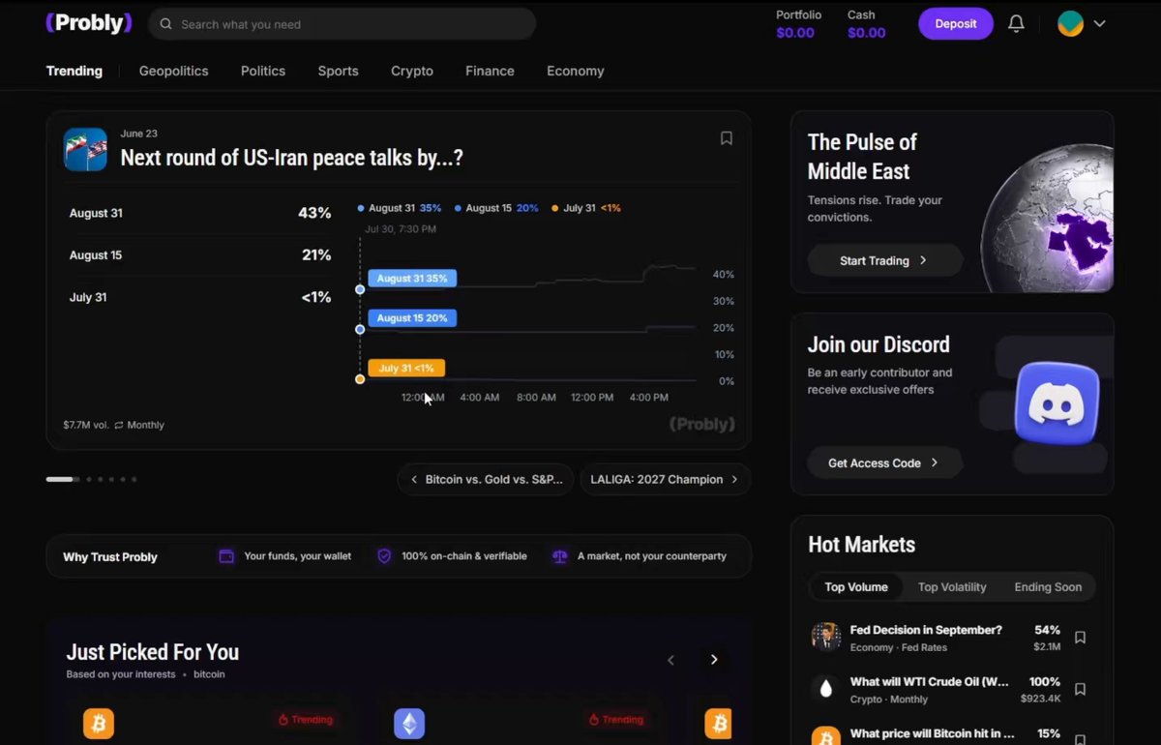Expand the account menu chevron
The image size is (1161, 745).
[1099, 24]
